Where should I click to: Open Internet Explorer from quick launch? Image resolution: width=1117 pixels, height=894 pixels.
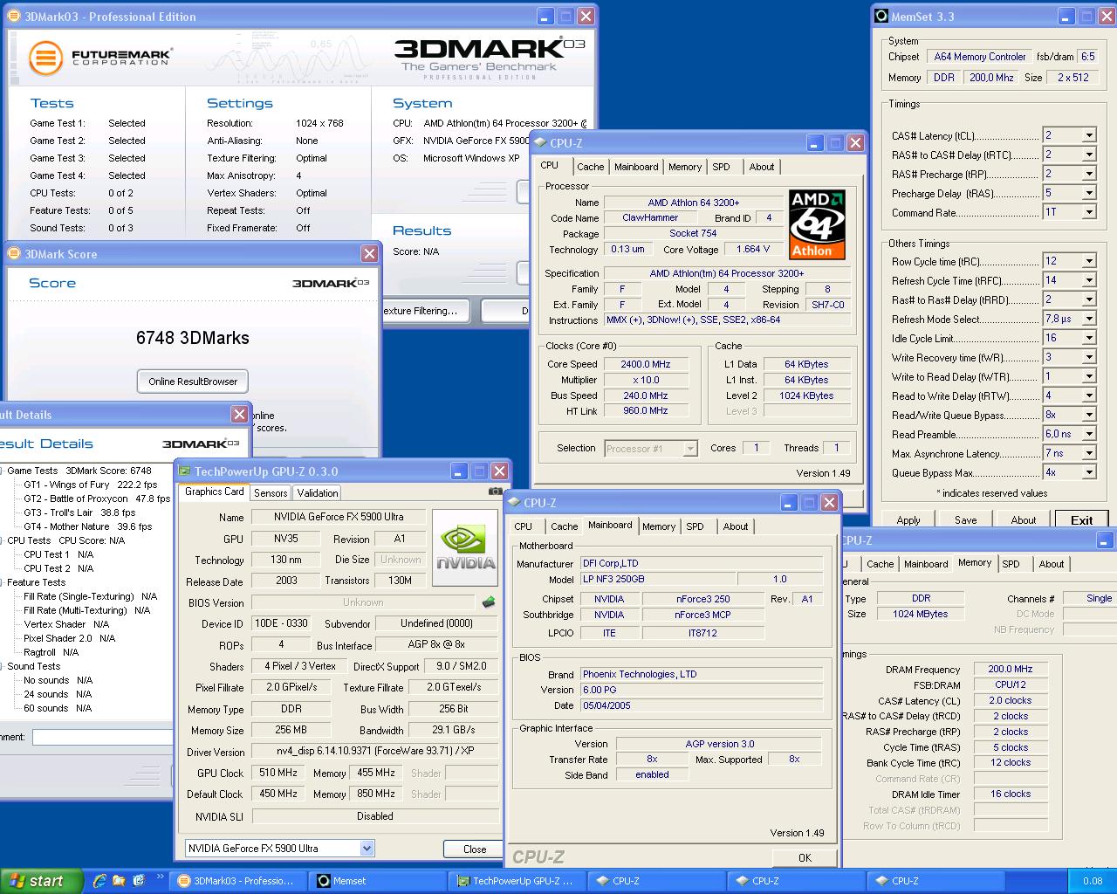[99, 881]
